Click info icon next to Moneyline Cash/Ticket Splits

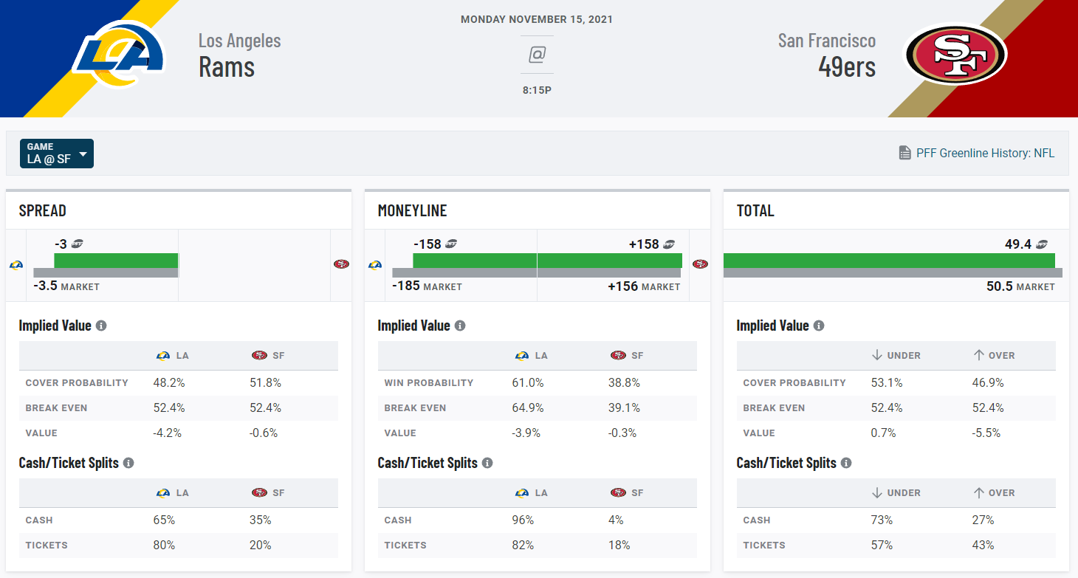tap(487, 463)
